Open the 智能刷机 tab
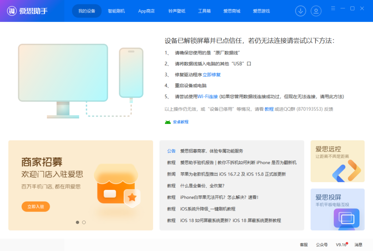 [x=116, y=11]
